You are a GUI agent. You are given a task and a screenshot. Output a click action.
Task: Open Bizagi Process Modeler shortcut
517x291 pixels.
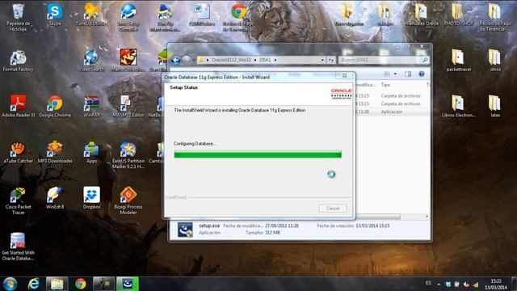click(128, 200)
